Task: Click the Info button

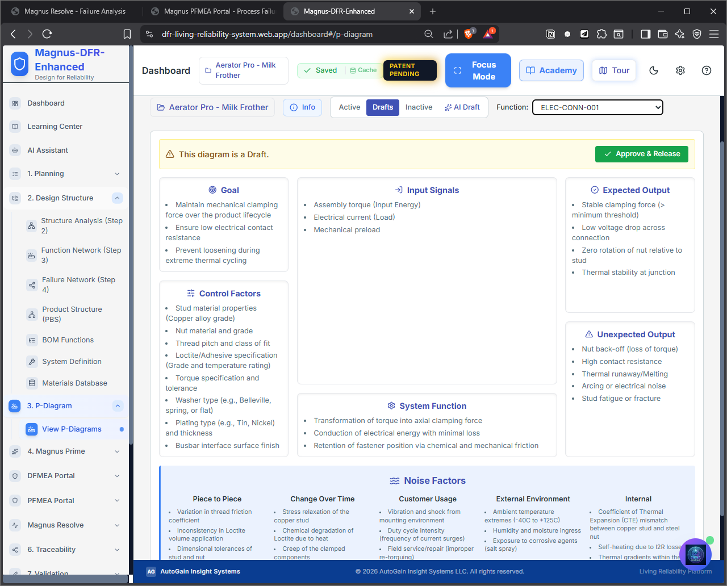Action: click(x=303, y=107)
